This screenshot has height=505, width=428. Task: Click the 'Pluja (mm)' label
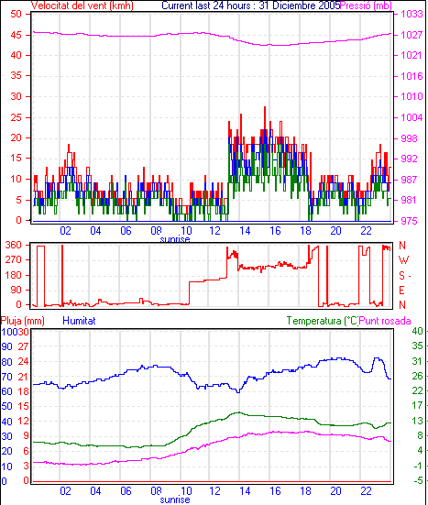(x=23, y=321)
